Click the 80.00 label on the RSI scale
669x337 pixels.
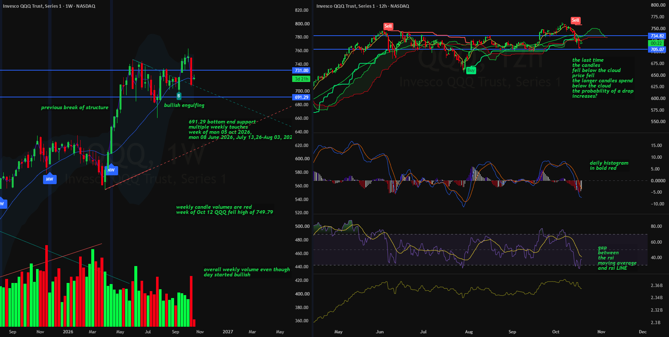pyautogui.click(x=656, y=226)
